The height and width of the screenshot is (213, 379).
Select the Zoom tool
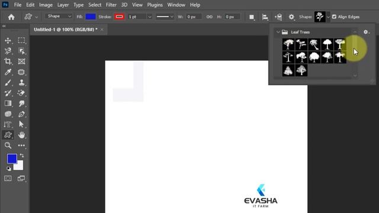pyautogui.click(x=8, y=146)
